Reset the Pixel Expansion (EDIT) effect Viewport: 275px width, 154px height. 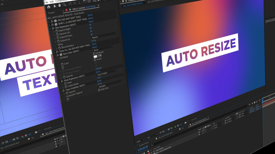98,72
